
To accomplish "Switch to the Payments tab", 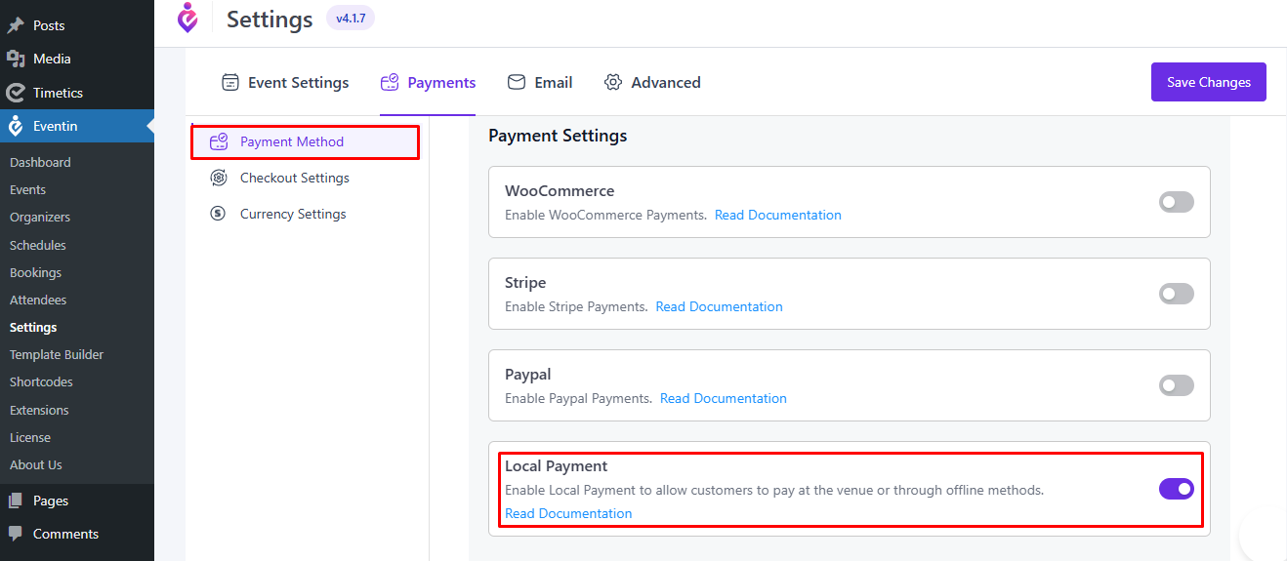I will pos(429,83).
